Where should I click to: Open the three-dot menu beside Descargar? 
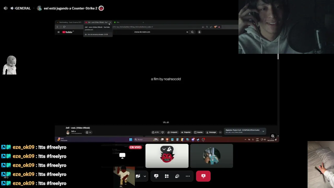[220, 132]
